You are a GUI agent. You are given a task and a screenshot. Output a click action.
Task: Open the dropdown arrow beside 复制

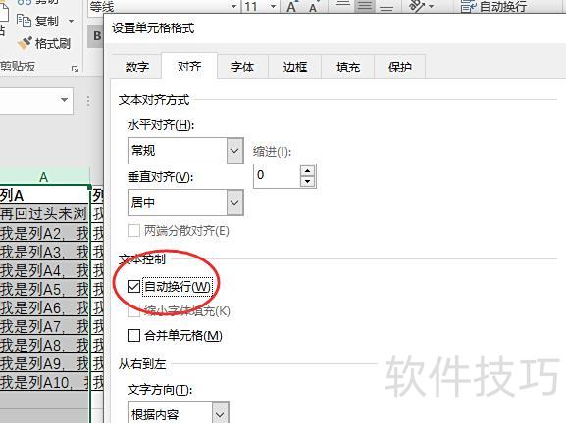(71, 21)
